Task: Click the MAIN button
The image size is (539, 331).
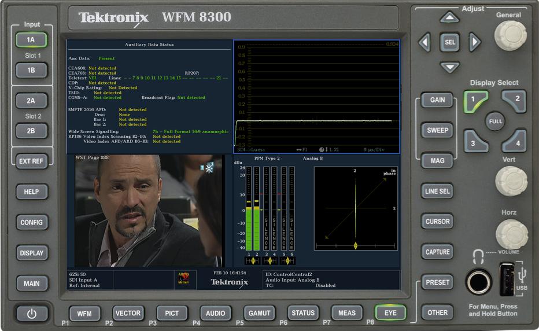Action: point(31,284)
